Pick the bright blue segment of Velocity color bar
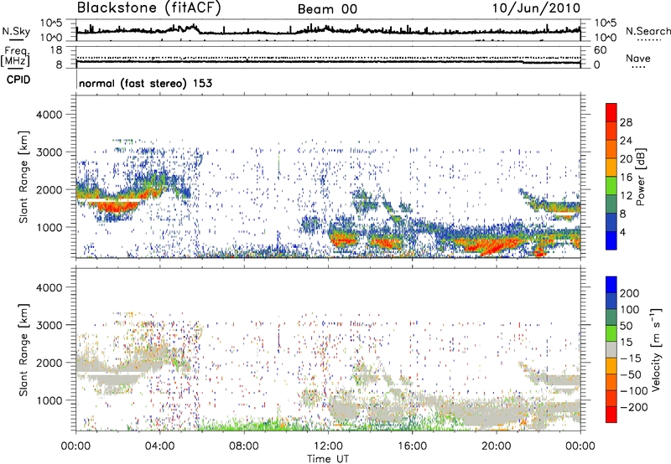 coord(611,285)
